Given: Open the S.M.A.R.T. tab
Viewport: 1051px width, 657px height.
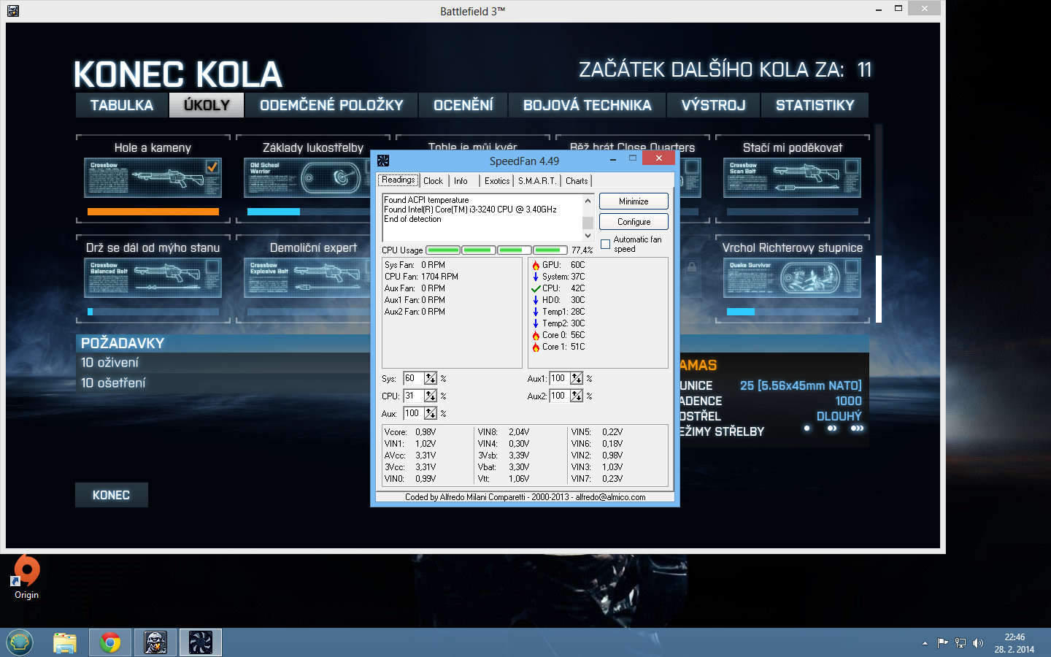Looking at the screenshot, I should (537, 180).
